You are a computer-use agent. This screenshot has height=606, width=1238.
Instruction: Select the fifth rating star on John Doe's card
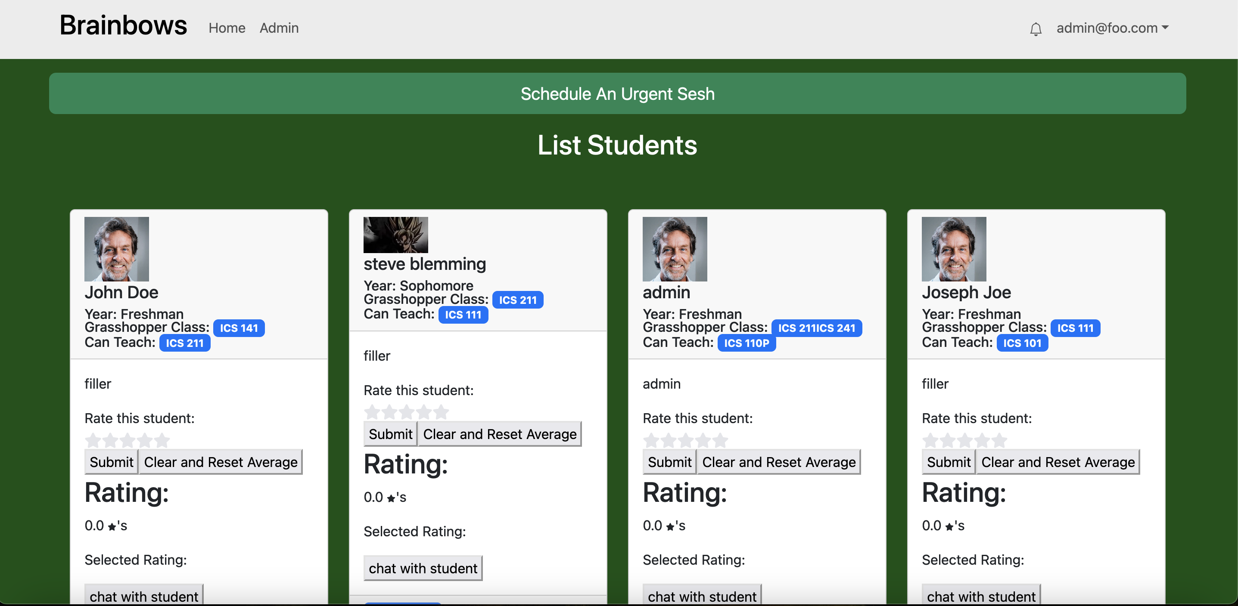(162, 440)
